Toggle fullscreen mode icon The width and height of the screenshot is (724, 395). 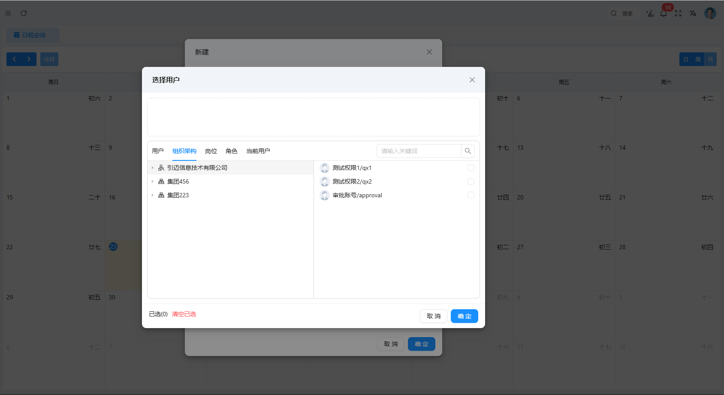pyautogui.click(x=678, y=14)
